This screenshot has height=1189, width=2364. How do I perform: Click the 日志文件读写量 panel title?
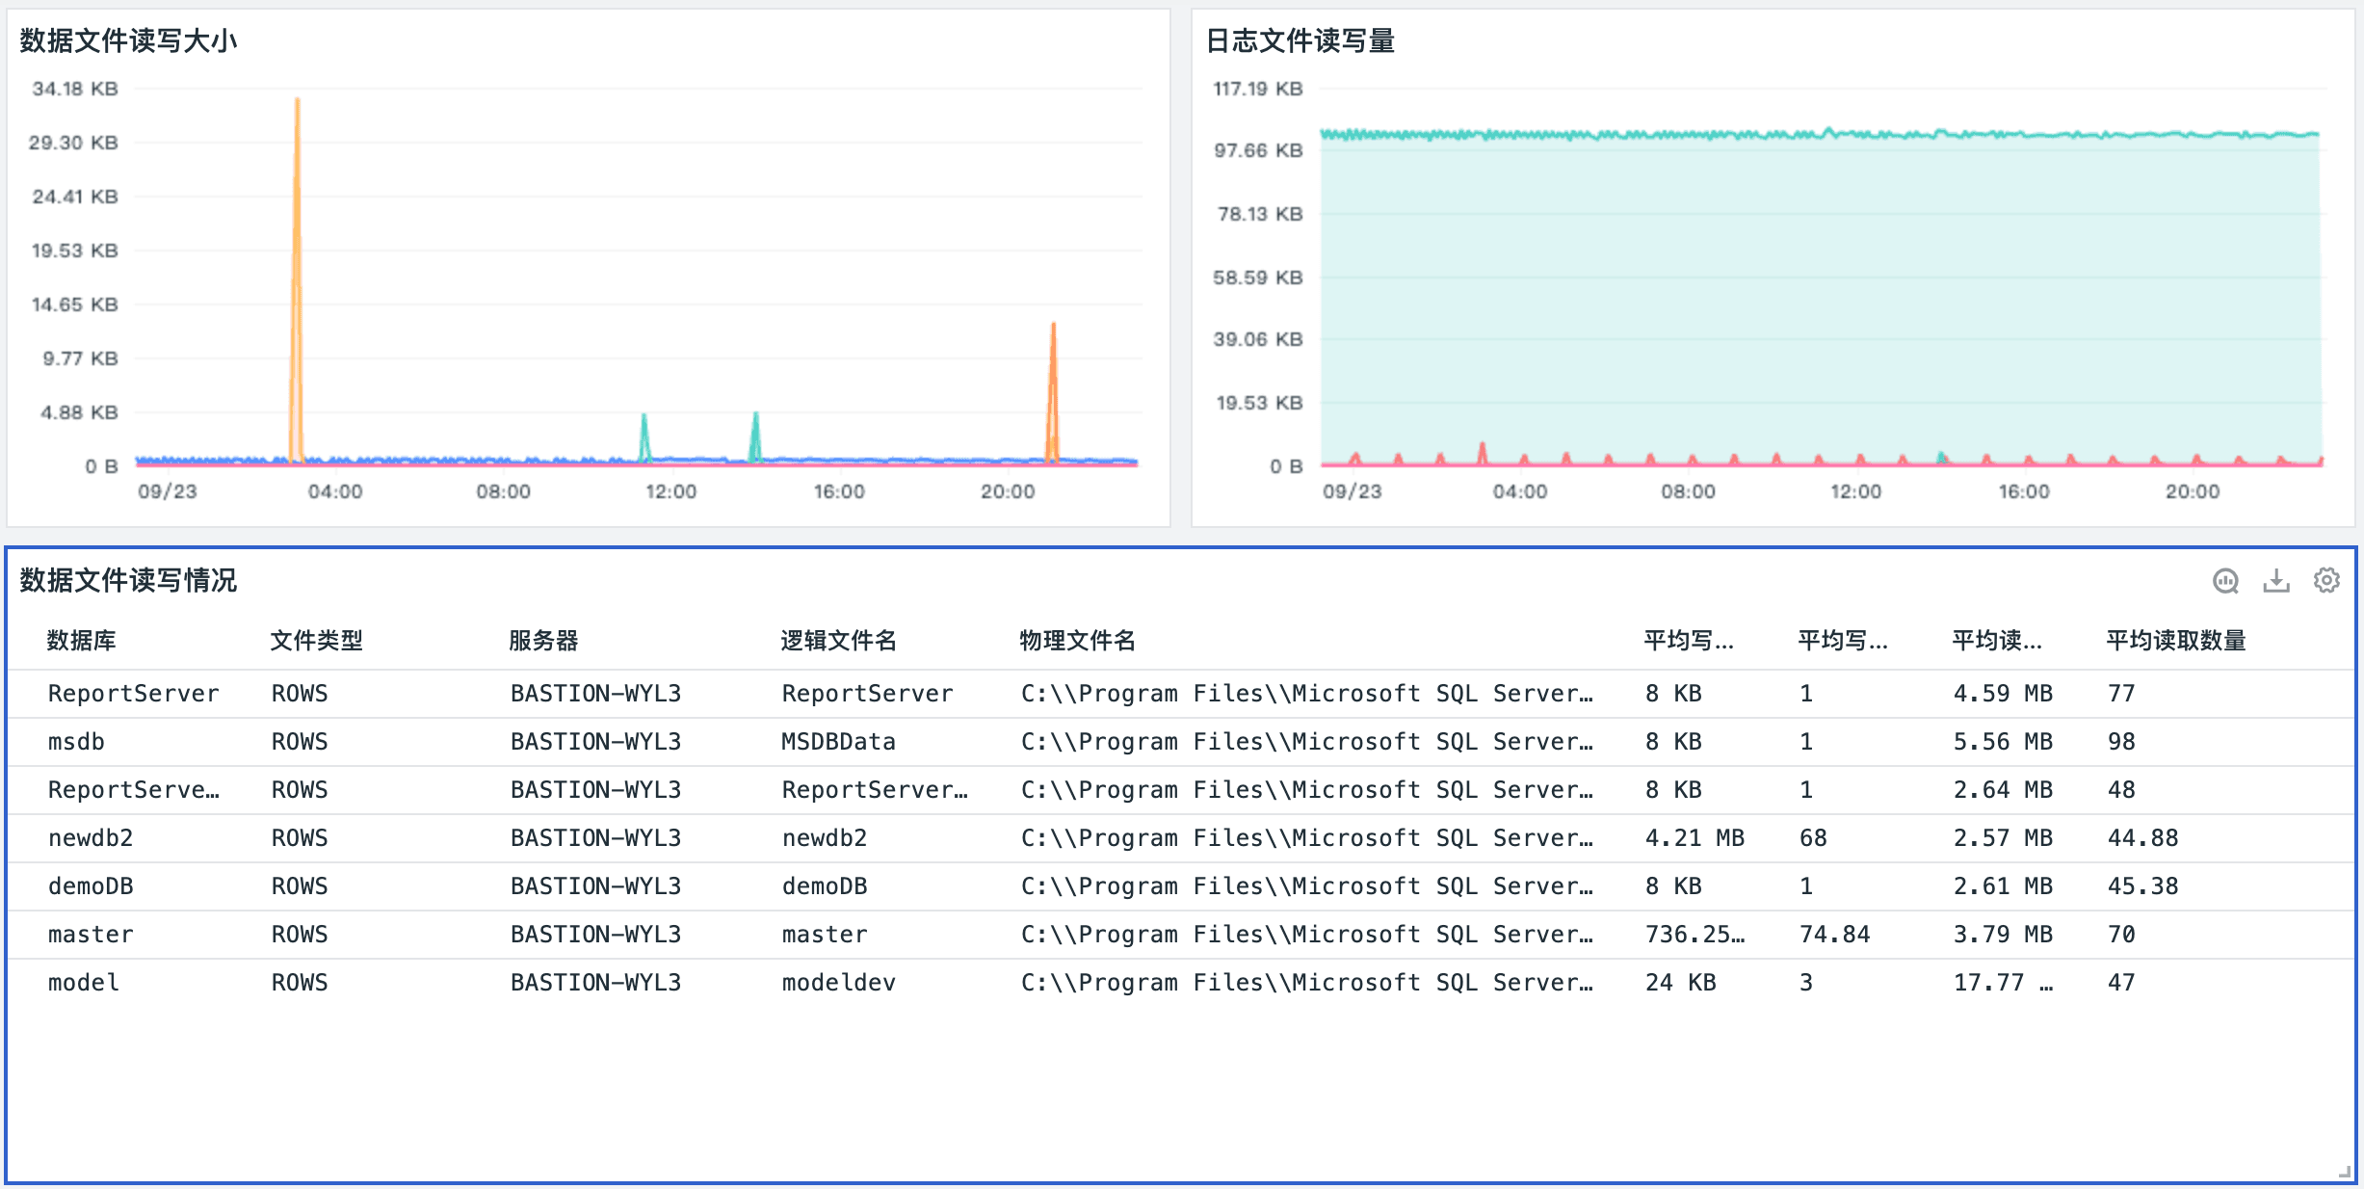point(1300,41)
